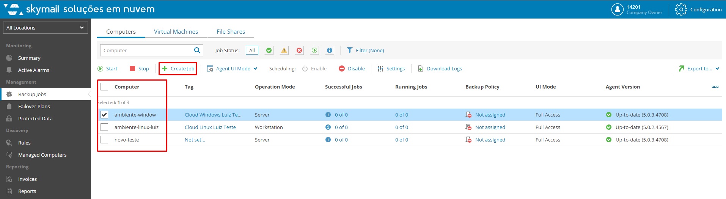Select the All job status filter
Image resolution: width=726 pixels, height=199 pixels.
[x=252, y=50]
